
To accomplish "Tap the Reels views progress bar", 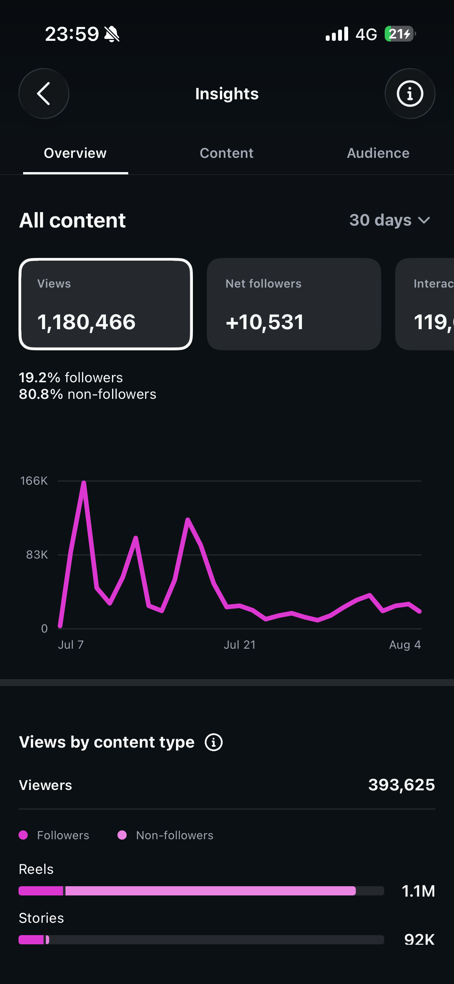I will pyautogui.click(x=201, y=890).
